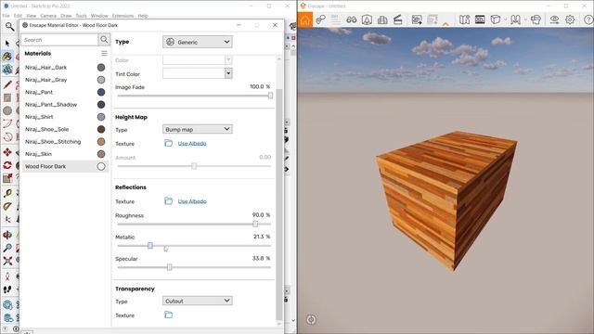Open the SketchUp Camera menu
The width and height of the screenshot is (594, 334).
48,16
